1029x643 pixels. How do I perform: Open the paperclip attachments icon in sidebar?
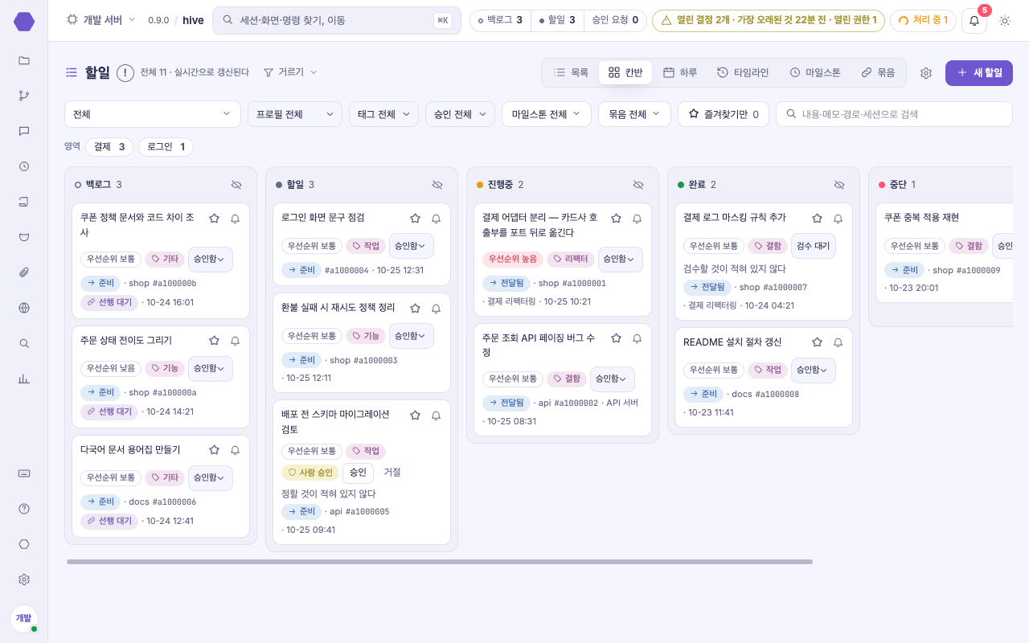pos(24,272)
